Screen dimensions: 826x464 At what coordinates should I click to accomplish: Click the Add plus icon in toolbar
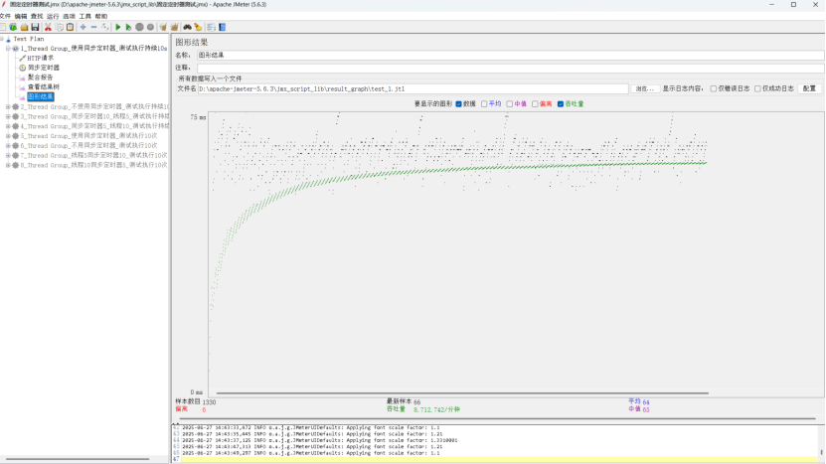[83, 27]
